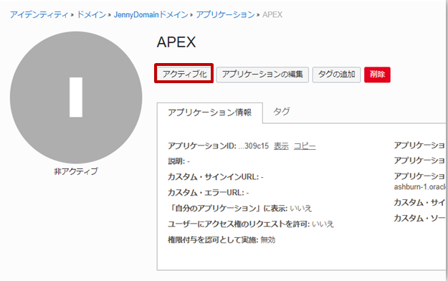The width and height of the screenshot is (448, 281).
Task: Click the ashburn-1.oracl URL text
Action: [x=420, y=187]
